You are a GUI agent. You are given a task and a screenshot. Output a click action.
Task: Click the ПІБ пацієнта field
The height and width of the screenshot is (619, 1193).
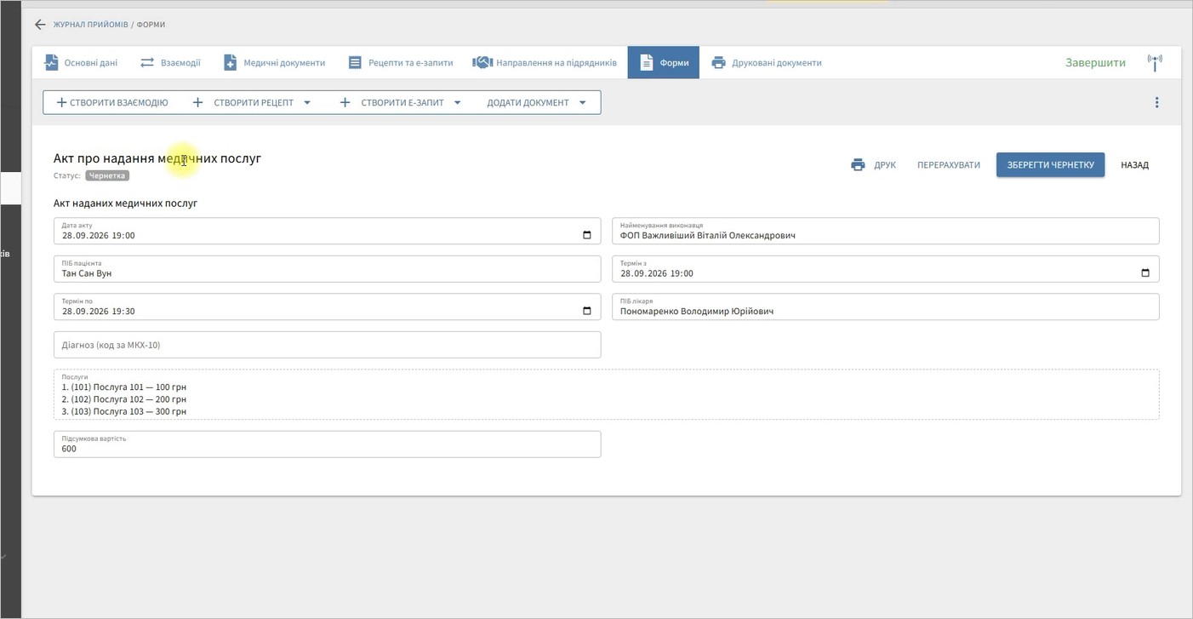tap(327, 268)
